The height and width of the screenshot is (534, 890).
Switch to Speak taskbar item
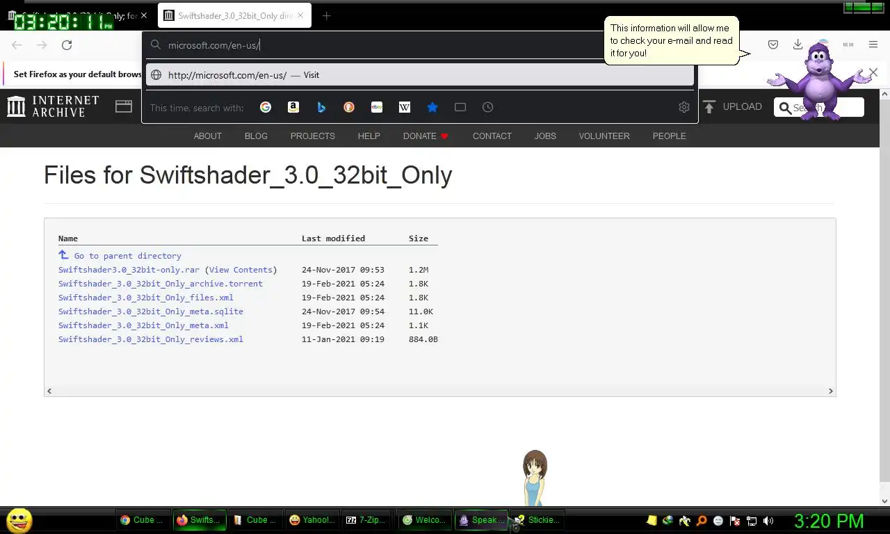(481, 520)
